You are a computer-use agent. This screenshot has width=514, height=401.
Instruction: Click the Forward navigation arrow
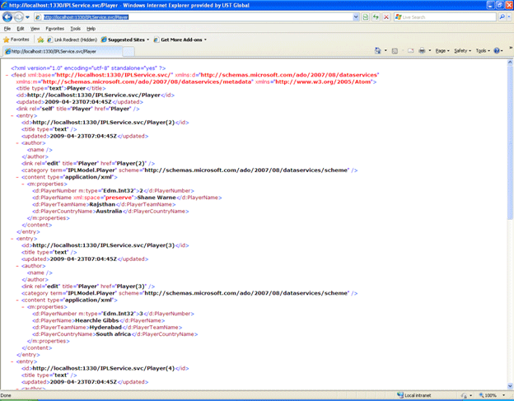(19, 16)
